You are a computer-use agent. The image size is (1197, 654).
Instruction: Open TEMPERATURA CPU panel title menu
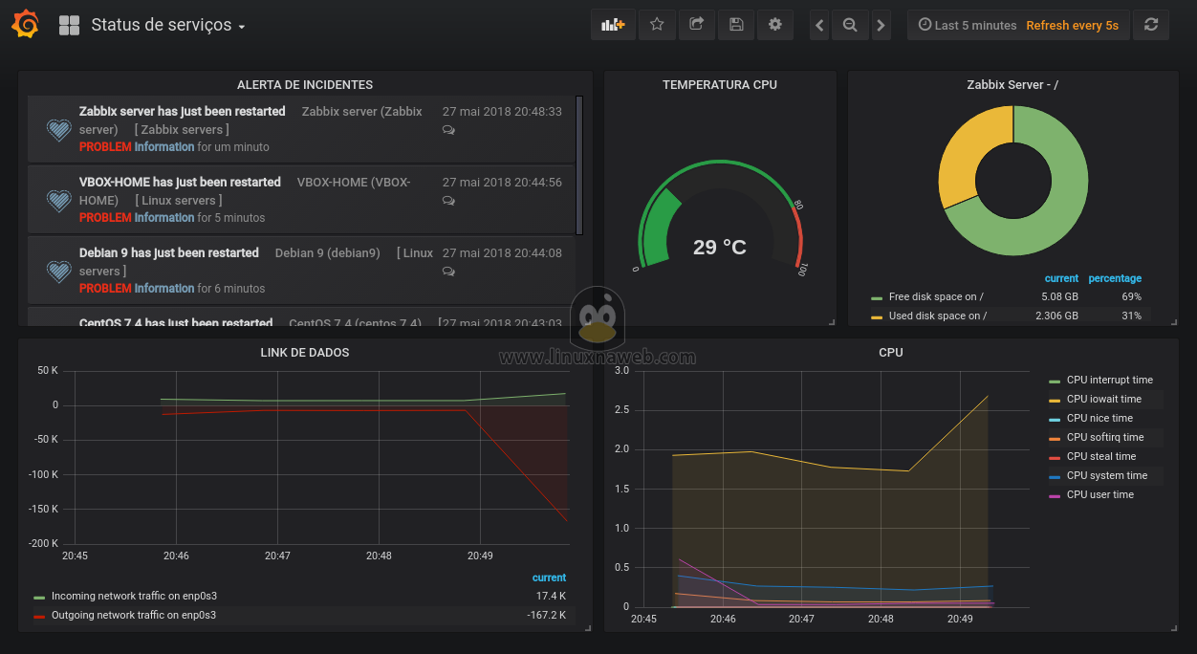pyautogui.click(x=720, y=85)
